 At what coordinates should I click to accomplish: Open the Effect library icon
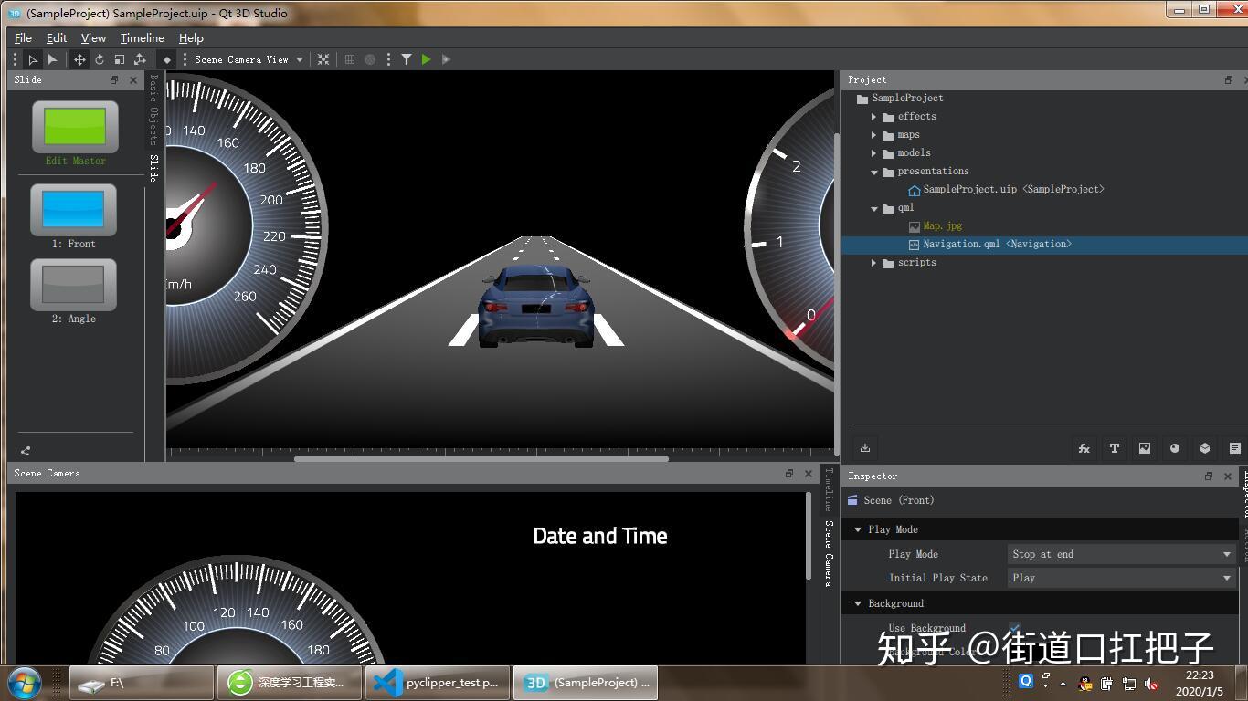[1084, 448]
